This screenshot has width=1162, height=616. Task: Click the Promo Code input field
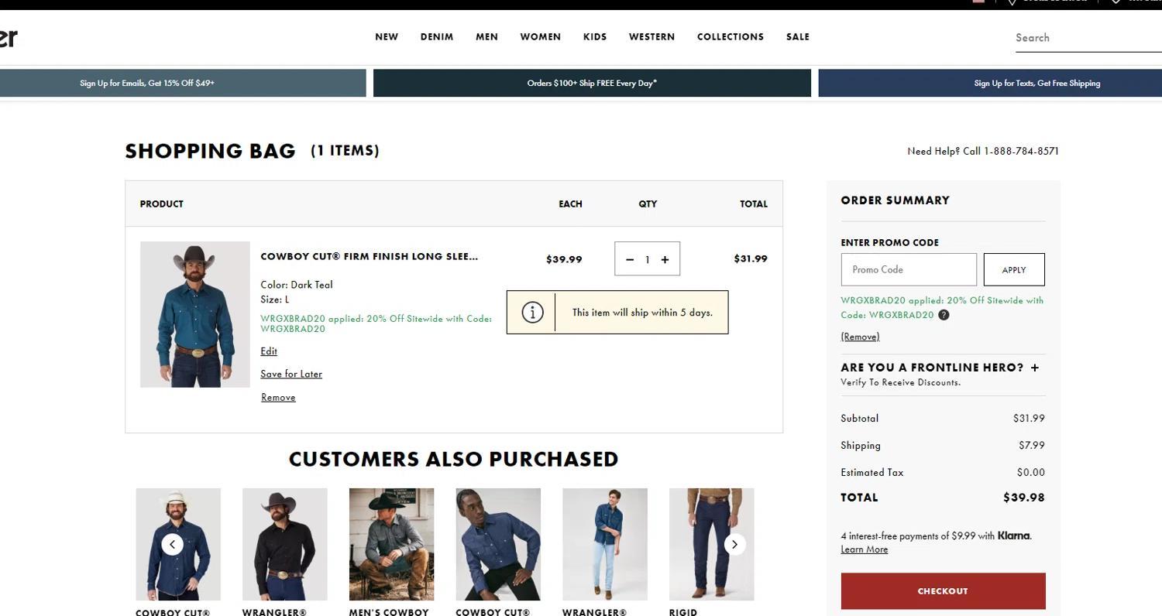tap(909, 269)
